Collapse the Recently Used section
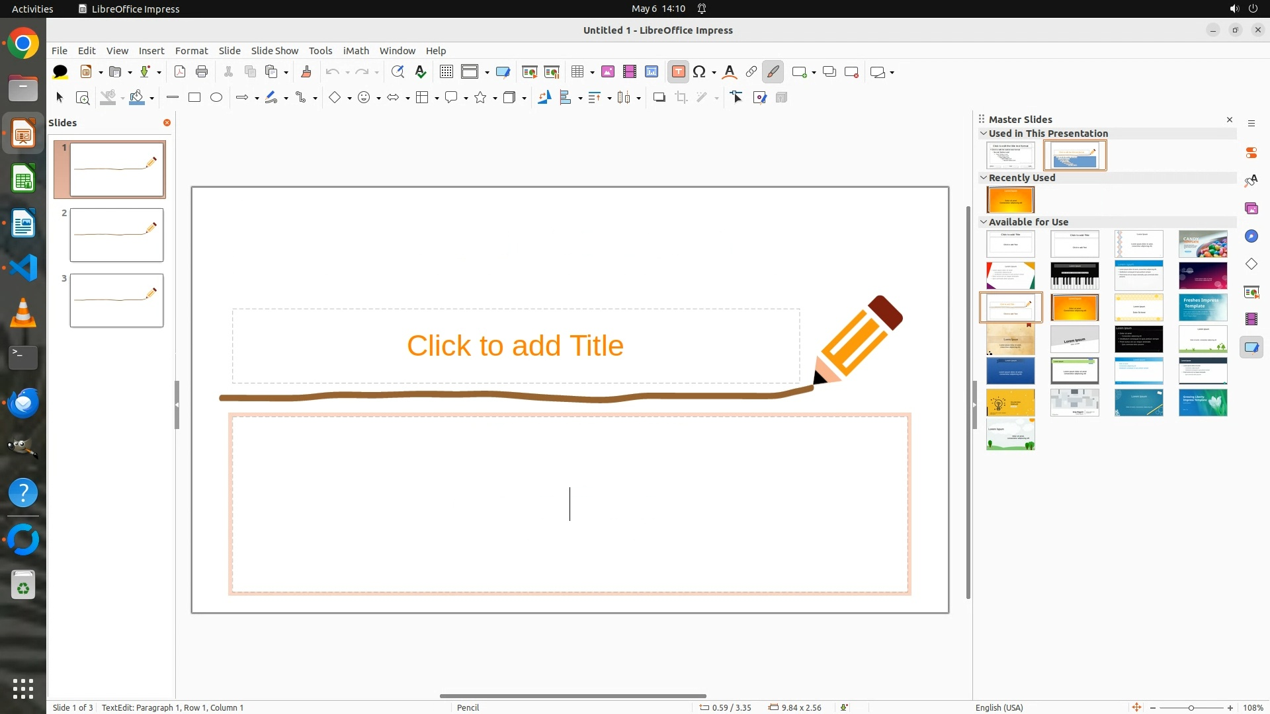Screen dimensions: 1270x714 984,178
